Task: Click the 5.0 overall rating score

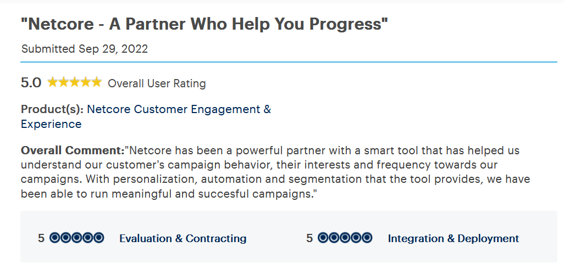Action: coord(31,83)
